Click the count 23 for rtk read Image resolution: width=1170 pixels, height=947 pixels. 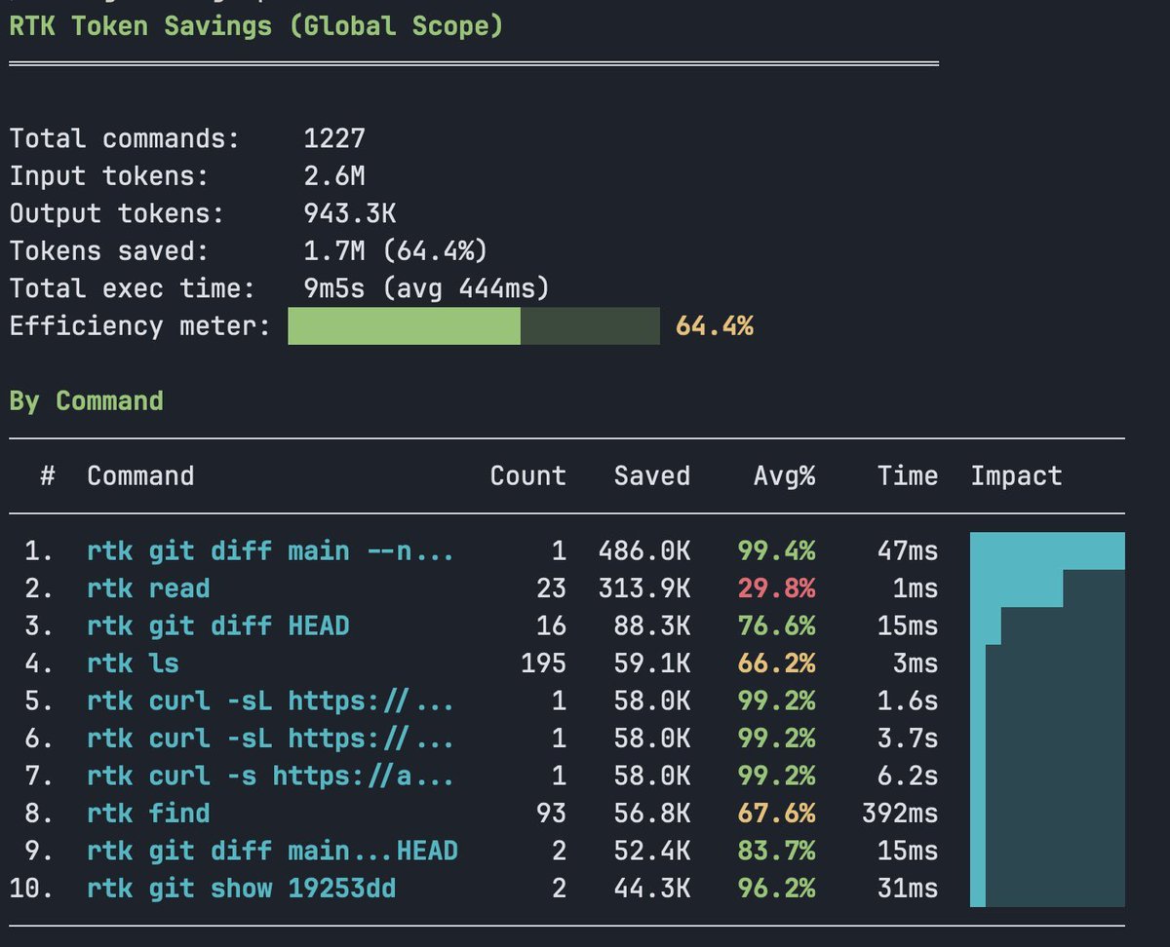551,588
